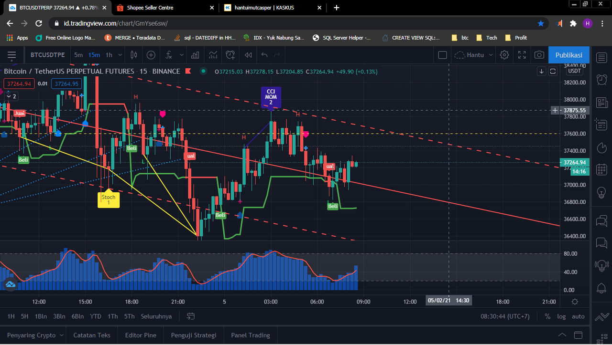The height and width of the screenshot is (345, 612).
Task: Switch to the Editor Pine tab
Action: (x=141, y=335)
